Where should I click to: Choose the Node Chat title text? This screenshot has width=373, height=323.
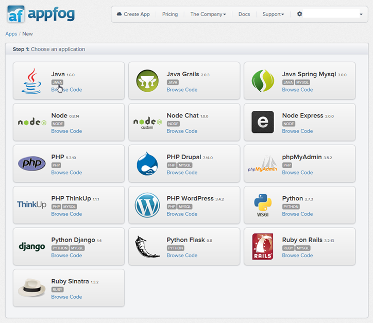pos(182,115)
